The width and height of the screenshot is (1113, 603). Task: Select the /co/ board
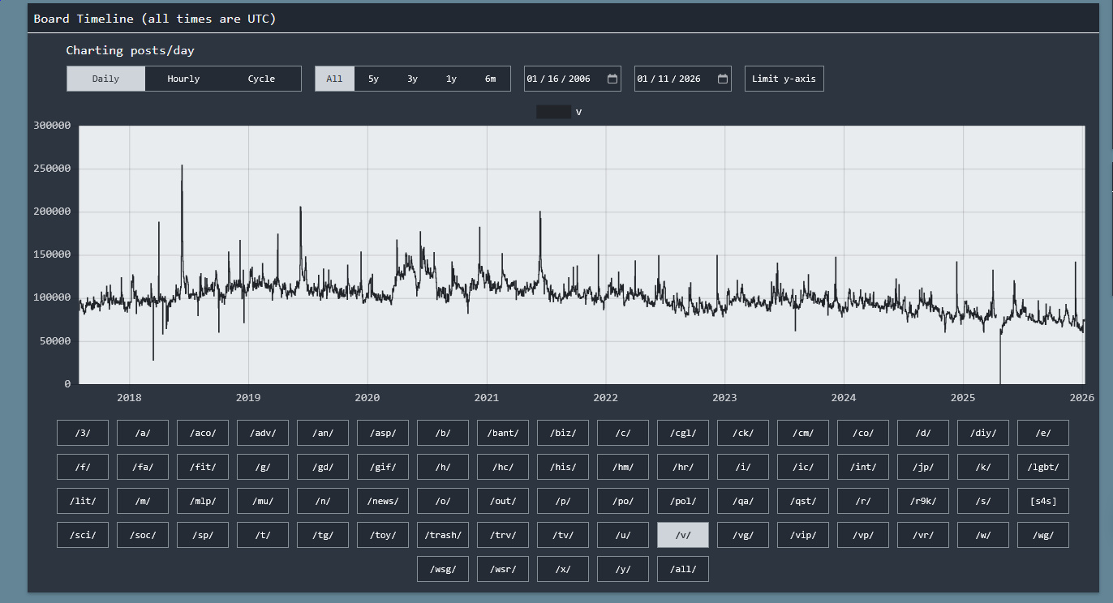pos(863,433)
